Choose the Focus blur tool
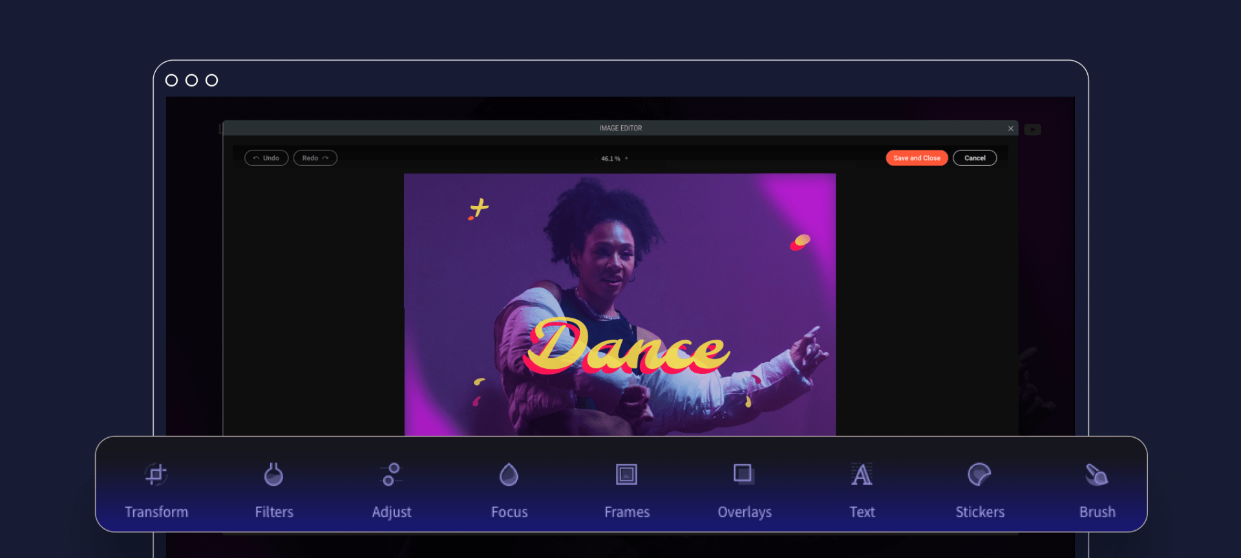This screenshot has width=1241, height=558. click(509, 490)
